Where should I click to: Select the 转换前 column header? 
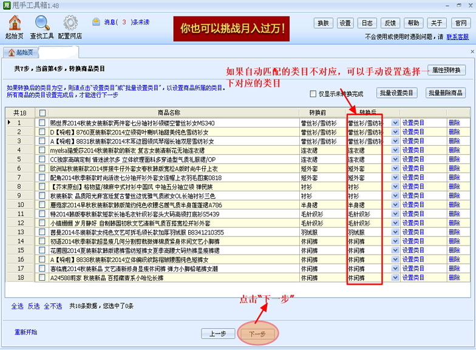point(318,113)
